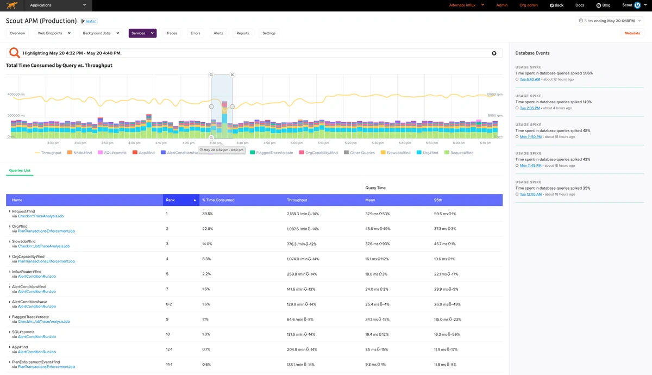Toggle SlowJob#find in the chart legend
The image size is (652, 375).
click(396, 153)
